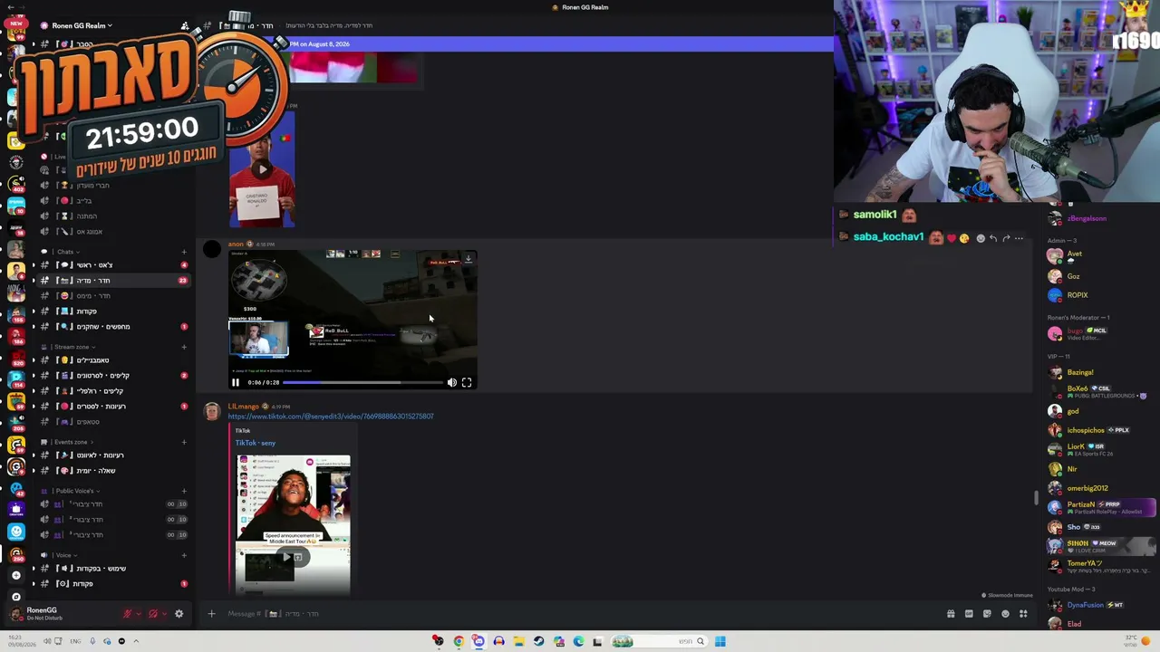
Task: Add heart reaction to saba_kochav1's message
Action: click(951, 238)
